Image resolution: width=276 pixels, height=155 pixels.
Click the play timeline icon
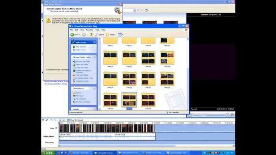(x=64, y=120)
